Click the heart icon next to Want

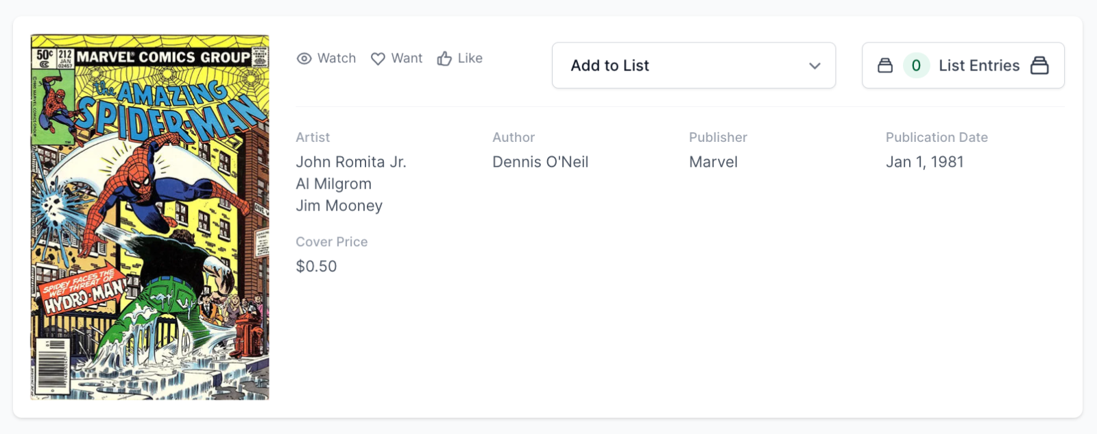[x=378, y=59]
